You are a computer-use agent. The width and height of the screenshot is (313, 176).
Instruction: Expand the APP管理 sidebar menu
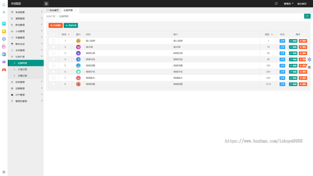(26, 95)
